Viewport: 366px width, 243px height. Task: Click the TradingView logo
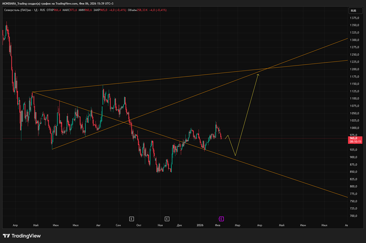[22, 236]
